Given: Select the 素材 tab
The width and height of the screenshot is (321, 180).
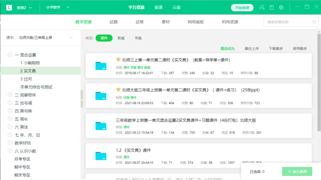Looking at the screenshot, I should pos(166,22).
